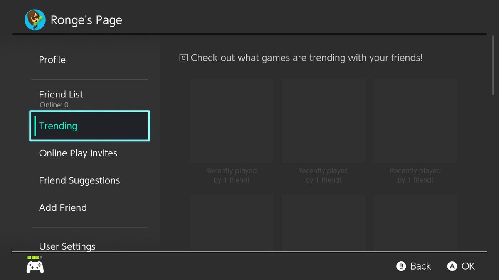
Task: Click the smiley face icon beside trending message
Action: pos(183,58)
